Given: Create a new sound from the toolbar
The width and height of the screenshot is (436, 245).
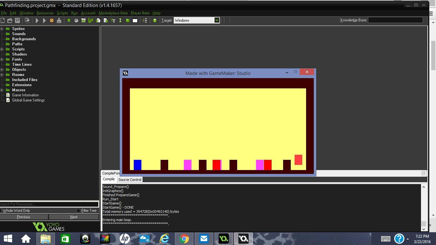Looking at the screenshot, I should tap(76, 20).
